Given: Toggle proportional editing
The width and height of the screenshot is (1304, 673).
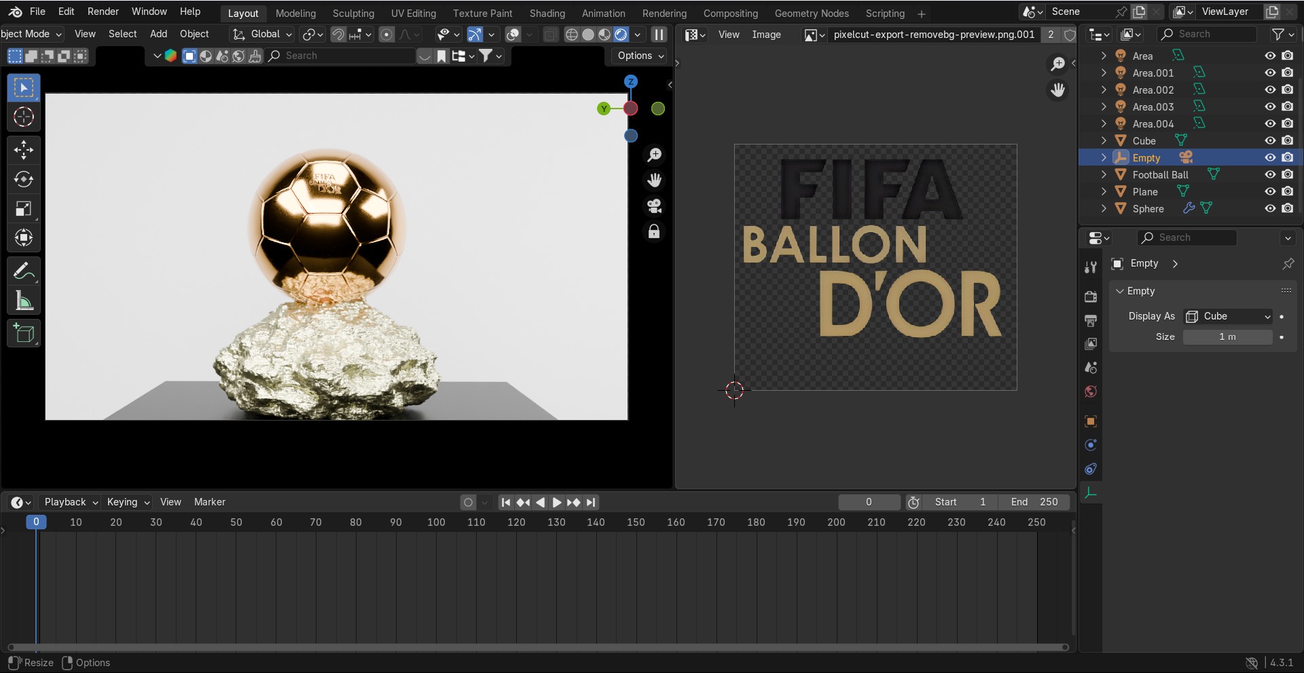Looking at the screenshot, I should click(386, 35).
